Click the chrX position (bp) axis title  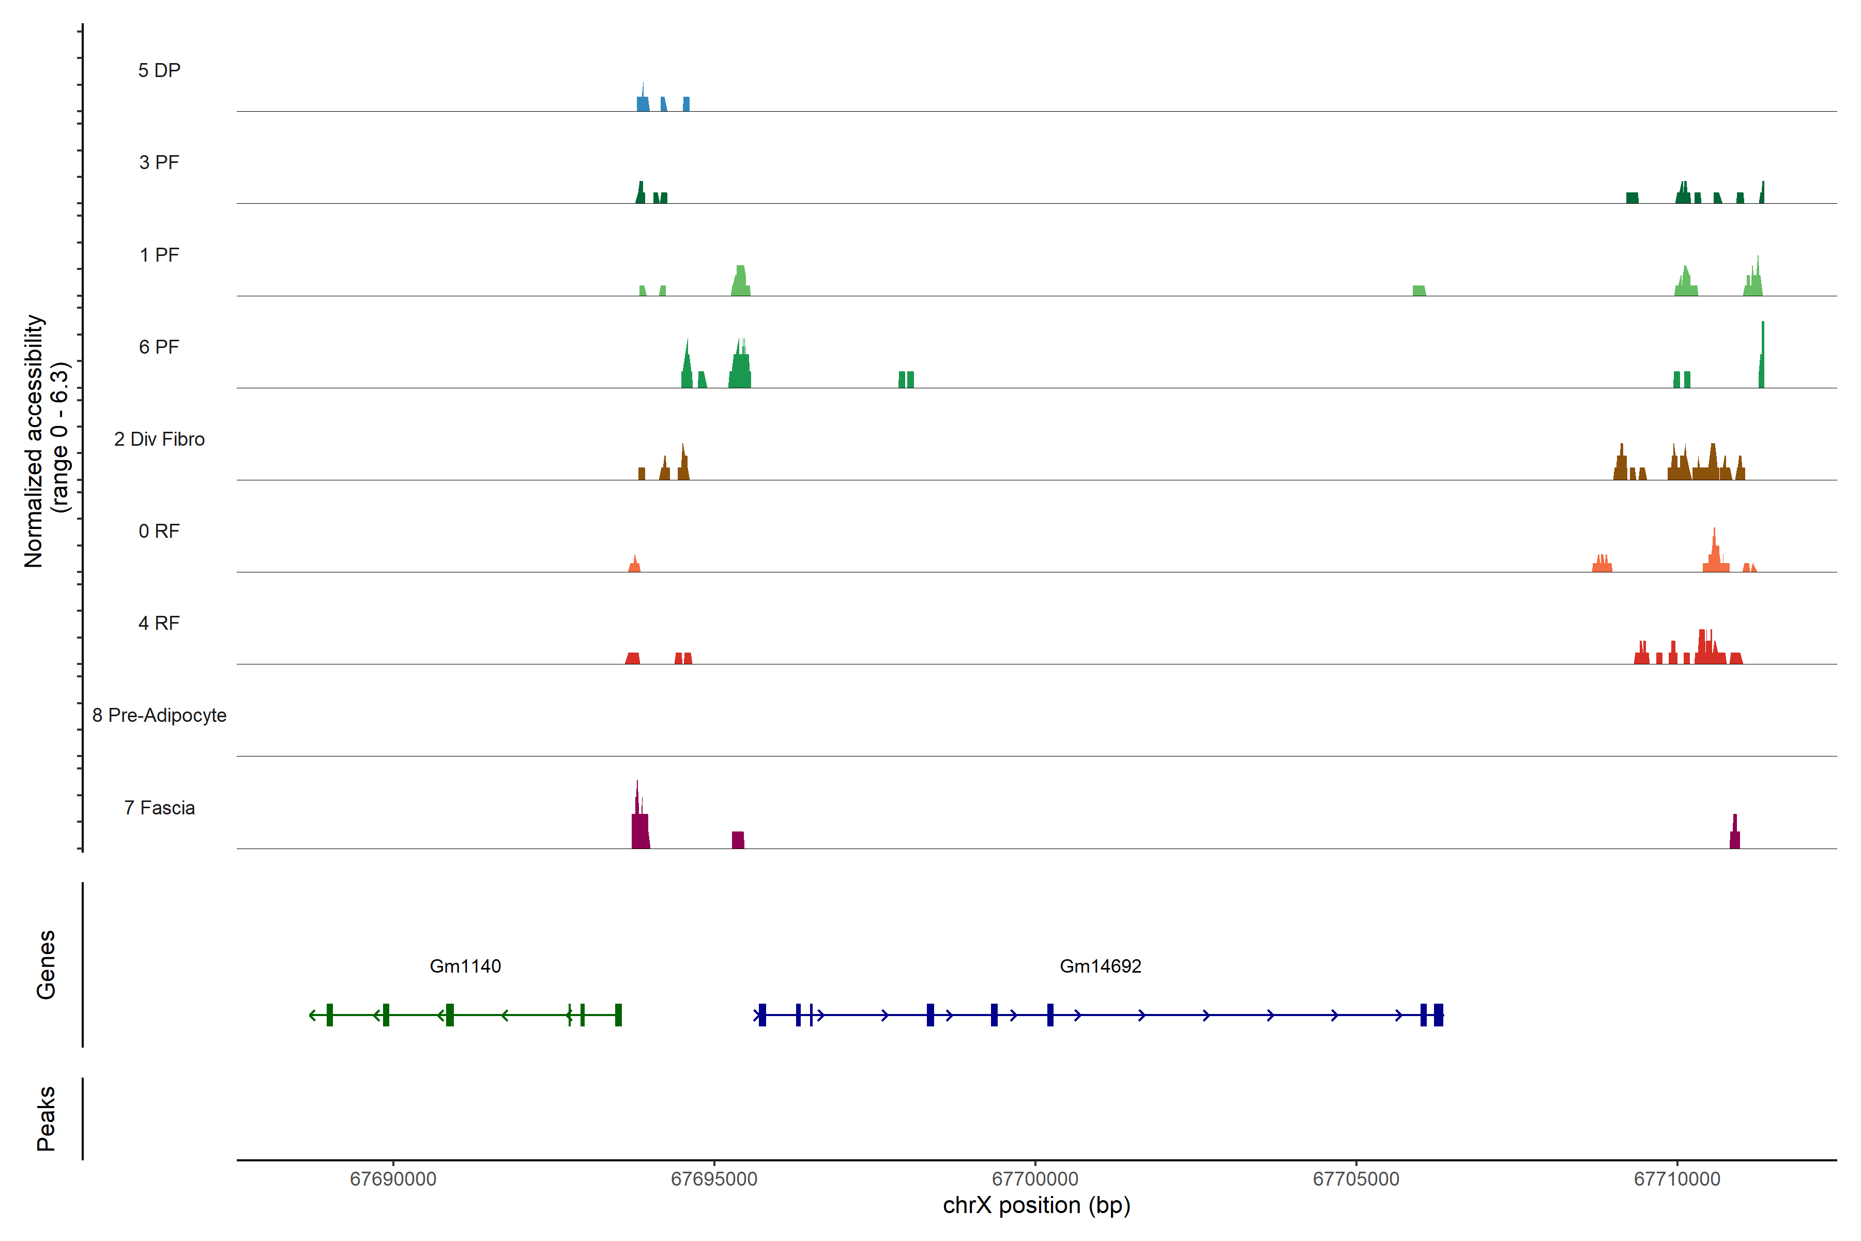pos(1036,1205)
